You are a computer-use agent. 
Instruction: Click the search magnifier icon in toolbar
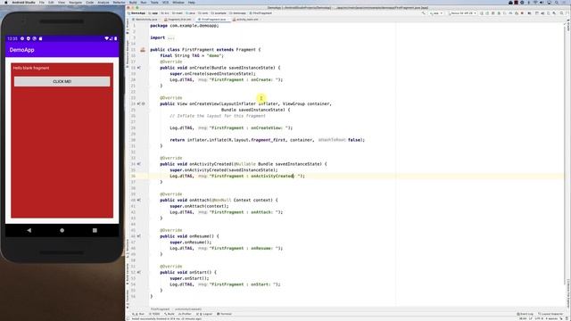[x=561, y=13]
